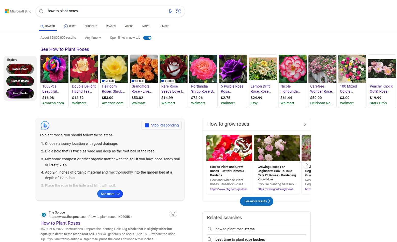The width and height of the screenshot is (397, 242).
Task: Expand the How to grow roses panel arrow
Action: pos(305,124)
